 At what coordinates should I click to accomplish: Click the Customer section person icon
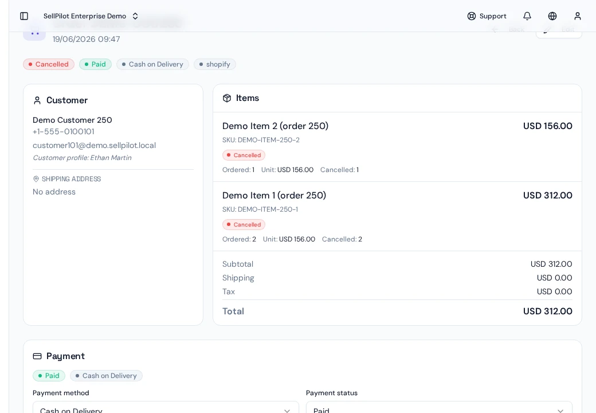pos(37,100)
